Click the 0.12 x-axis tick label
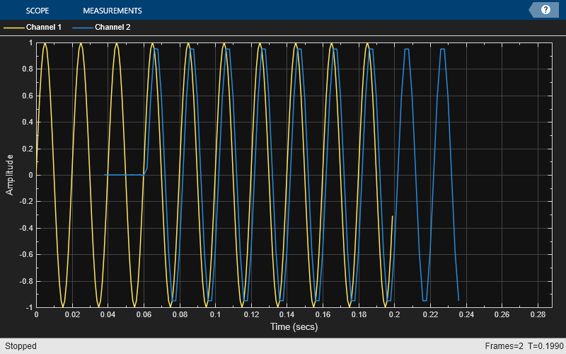566x354 pixels. point(251,314)
